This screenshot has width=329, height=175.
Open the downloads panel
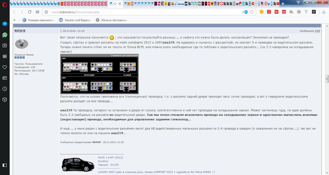[324, 12]
